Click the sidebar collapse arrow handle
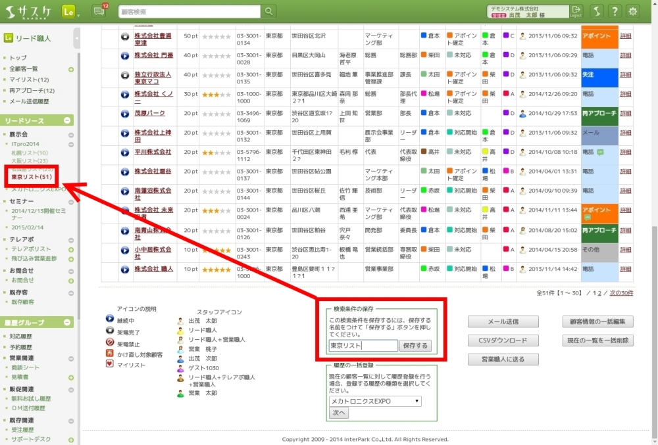 77,39
